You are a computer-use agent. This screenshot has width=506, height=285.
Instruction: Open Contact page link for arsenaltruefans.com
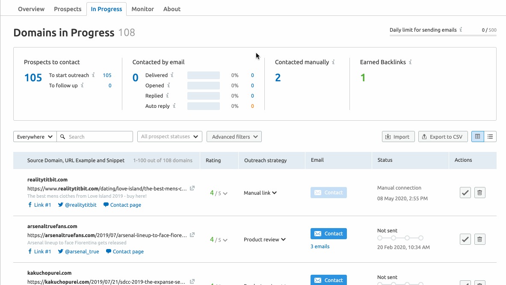coord(125,252)
